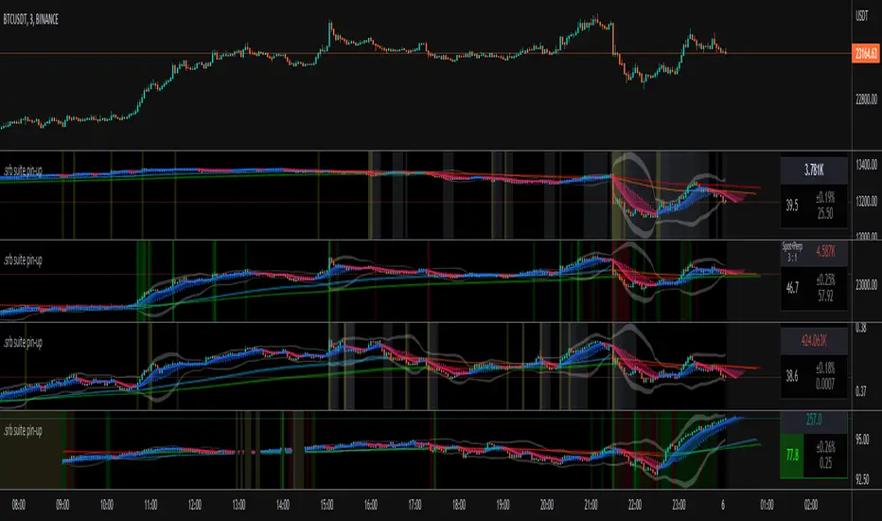Click the 17:00 time axis label

click(415, 505)
